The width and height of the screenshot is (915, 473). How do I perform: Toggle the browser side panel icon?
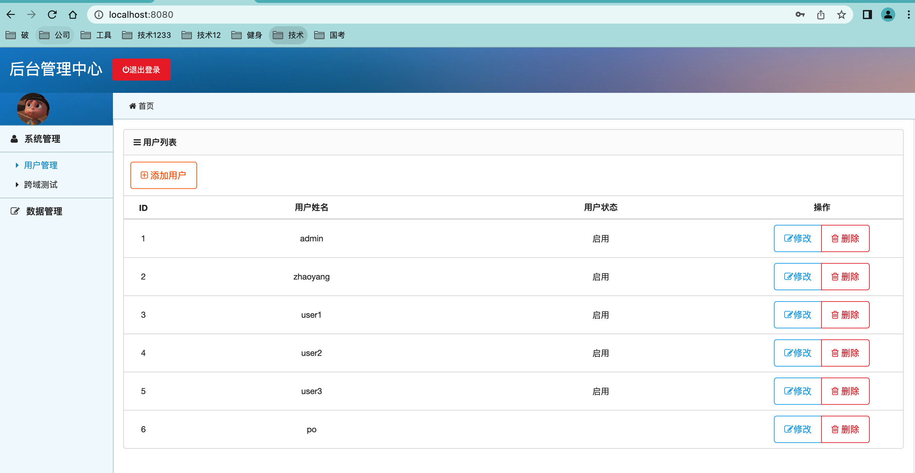pyautogui.click(x=867, y=15)
